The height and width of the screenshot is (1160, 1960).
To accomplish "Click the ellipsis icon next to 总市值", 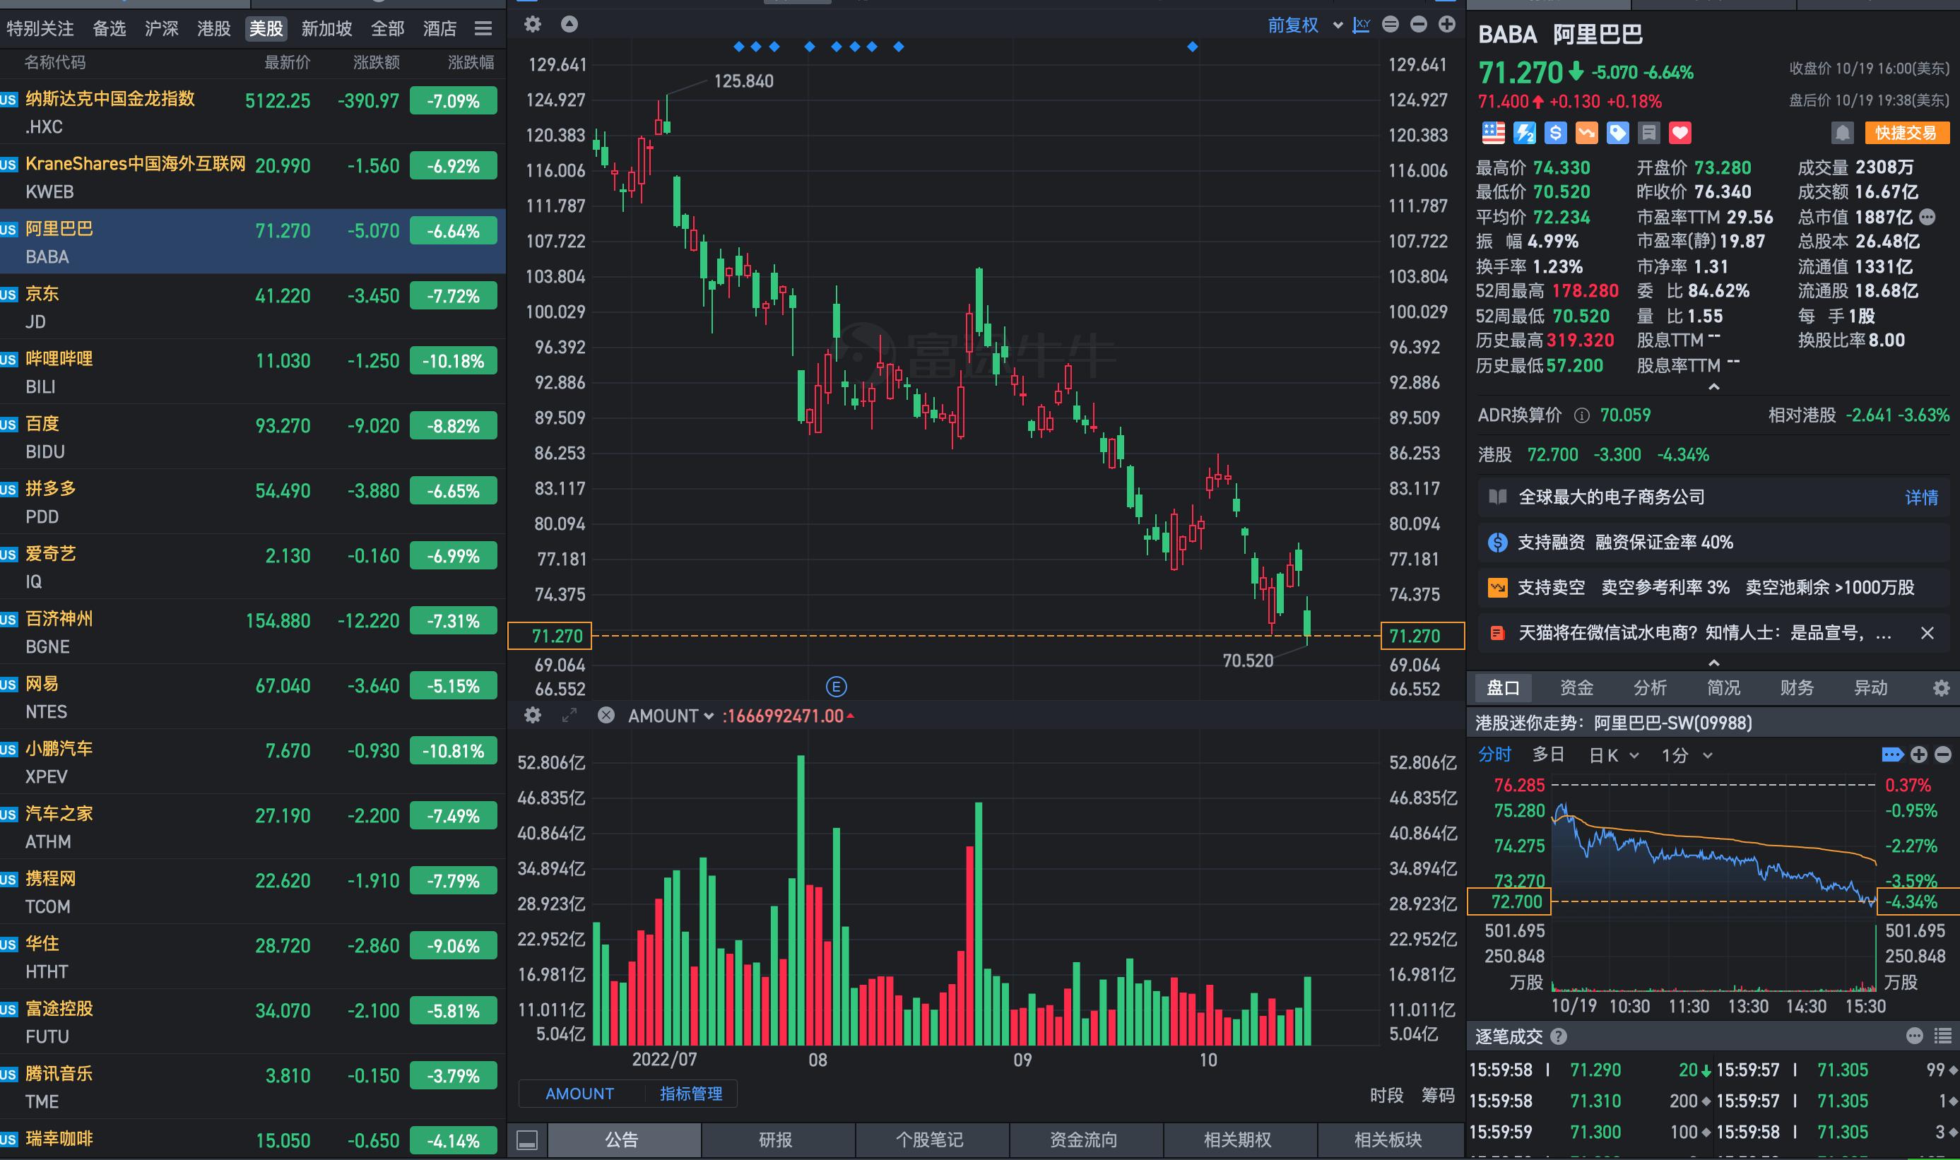I will pos(1928,216).
